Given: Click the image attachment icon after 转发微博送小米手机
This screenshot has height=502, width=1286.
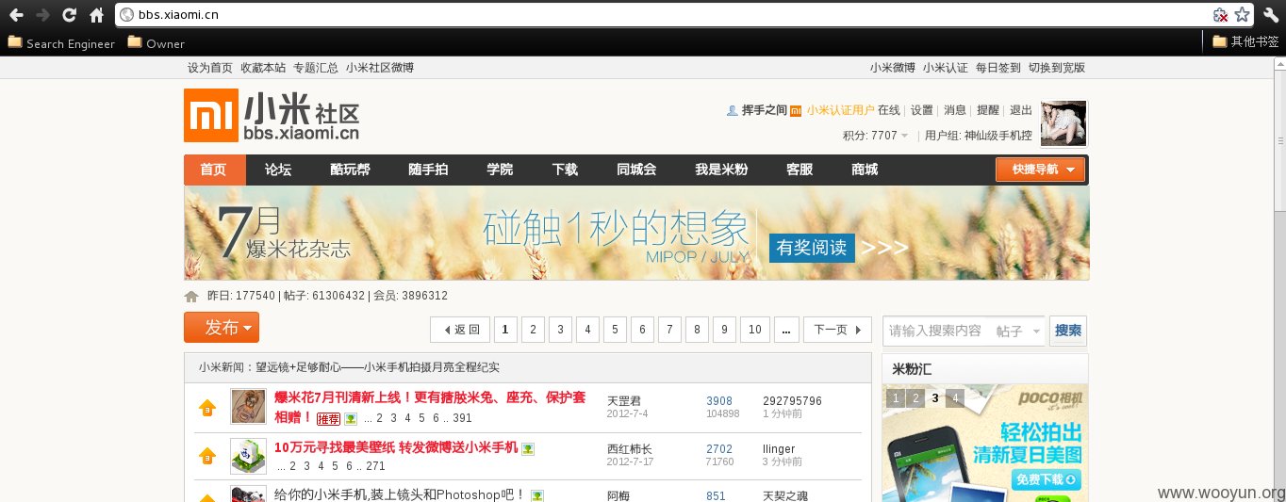Looking at the screenshot, I should pos(528,448).
